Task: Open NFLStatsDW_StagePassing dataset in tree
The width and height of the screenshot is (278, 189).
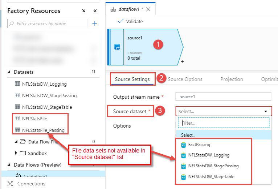Action: [x=49, y=96]
